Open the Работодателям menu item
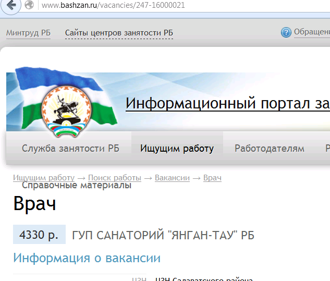The height and width of the screenshot is (281, 330). click(x=269, y=149)
